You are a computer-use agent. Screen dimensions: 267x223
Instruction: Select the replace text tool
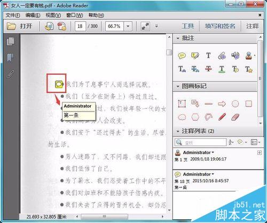pyautogui.click(x=195, y=69)
